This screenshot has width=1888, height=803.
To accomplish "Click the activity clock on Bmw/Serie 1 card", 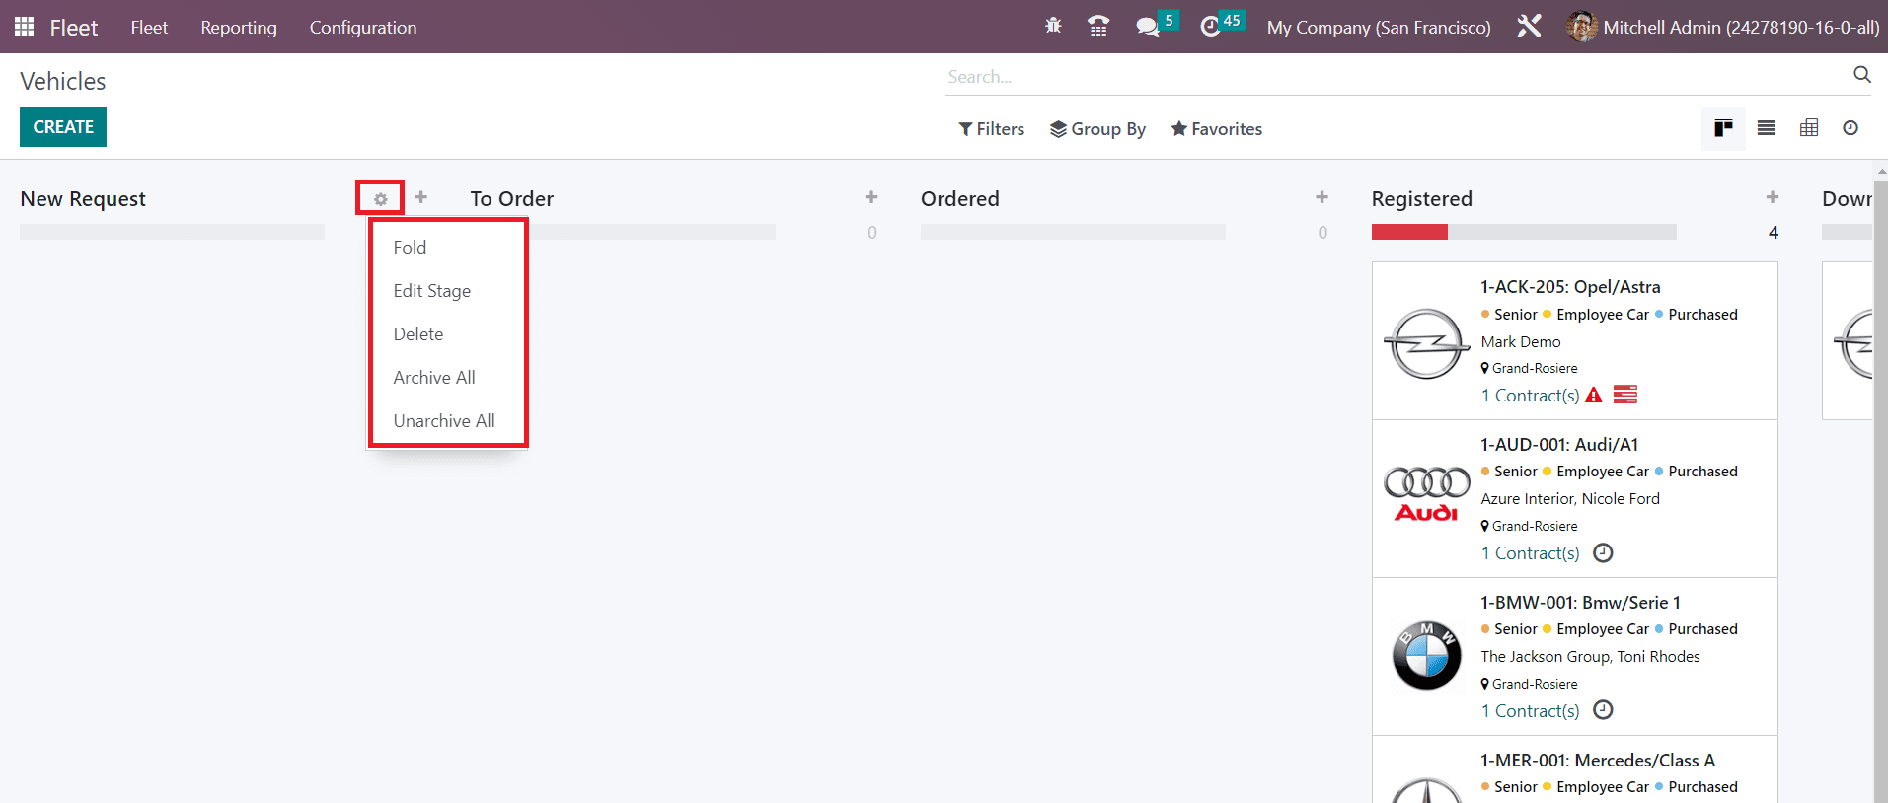I will (1603, 710).
